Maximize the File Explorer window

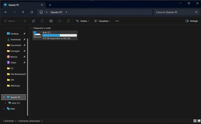189,3
